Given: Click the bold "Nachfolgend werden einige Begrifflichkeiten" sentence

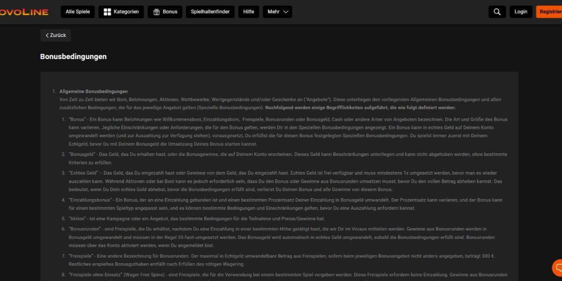Looking at the screenshot, I should pos(360,107).
